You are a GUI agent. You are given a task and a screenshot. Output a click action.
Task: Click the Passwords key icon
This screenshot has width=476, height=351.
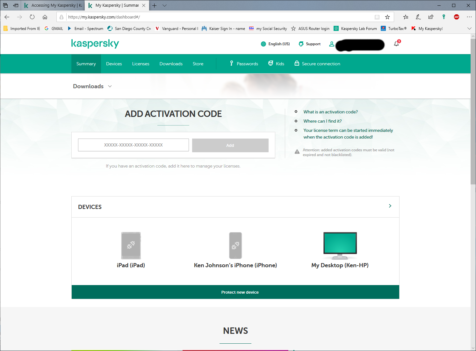[x=232, y=63]
